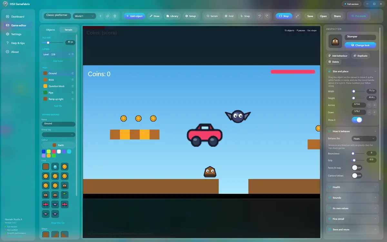Open the Setup panel
This screenshot has width=387, height=242.
click(x=191, y=16)
